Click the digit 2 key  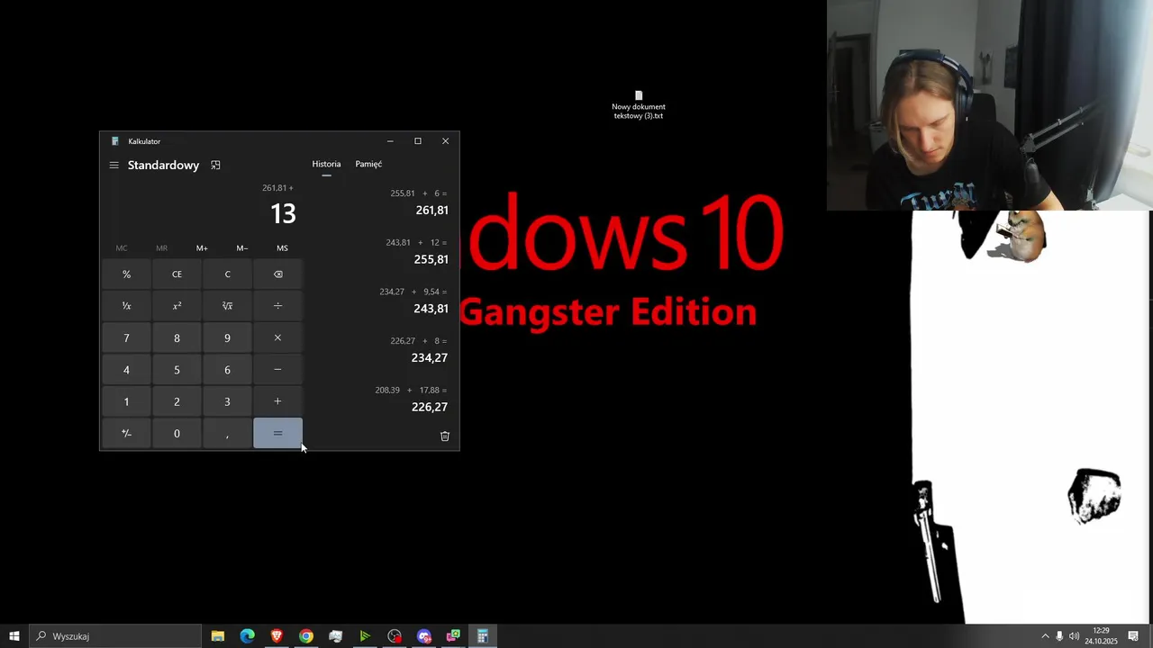click(177, 401)
